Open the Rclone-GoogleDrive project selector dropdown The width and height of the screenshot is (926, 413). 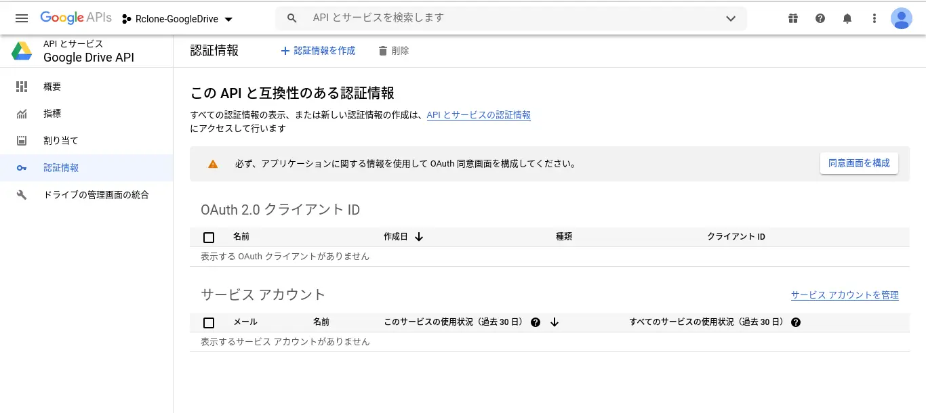(178, 19)
